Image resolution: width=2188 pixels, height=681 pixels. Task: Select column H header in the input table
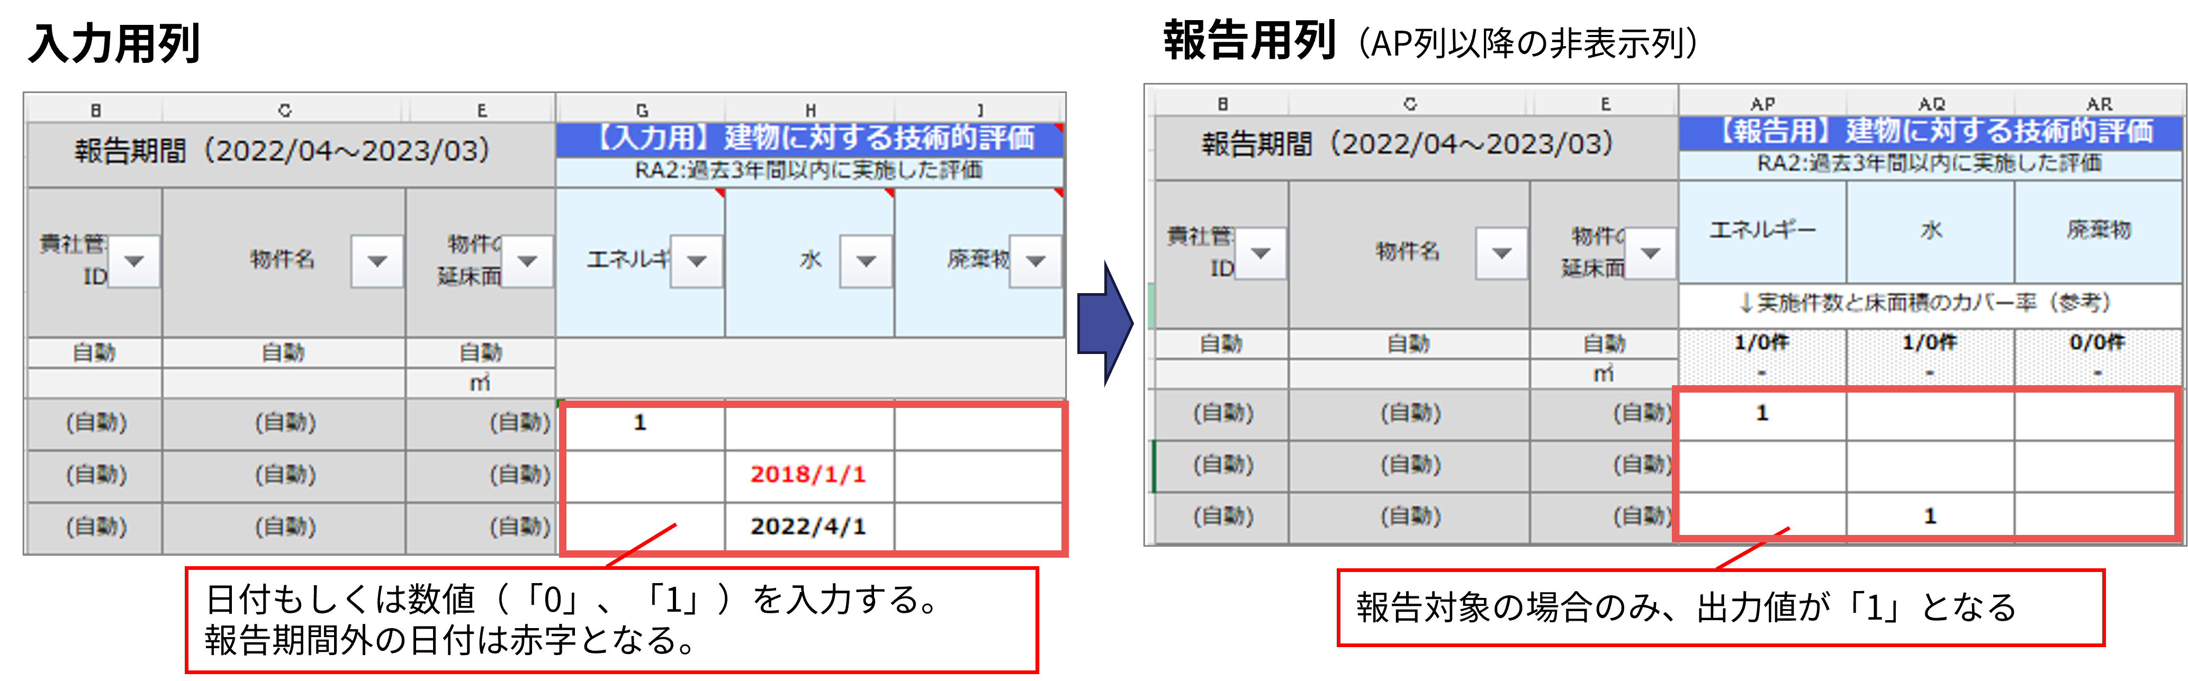[x=811, y=110]
